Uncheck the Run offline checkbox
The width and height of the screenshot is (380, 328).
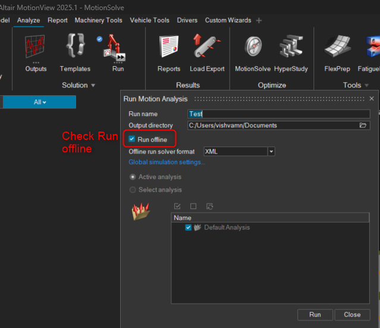131,139
